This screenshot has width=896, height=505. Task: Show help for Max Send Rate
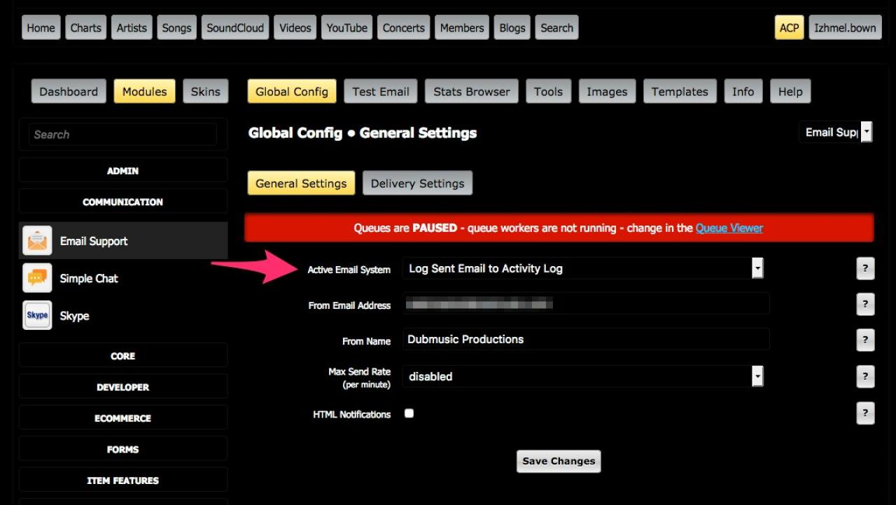(865, 376)
